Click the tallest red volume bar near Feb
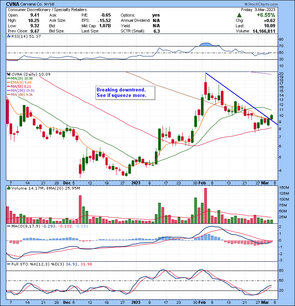The height and width of the screenshot is (306, 295). coord(205,206)
